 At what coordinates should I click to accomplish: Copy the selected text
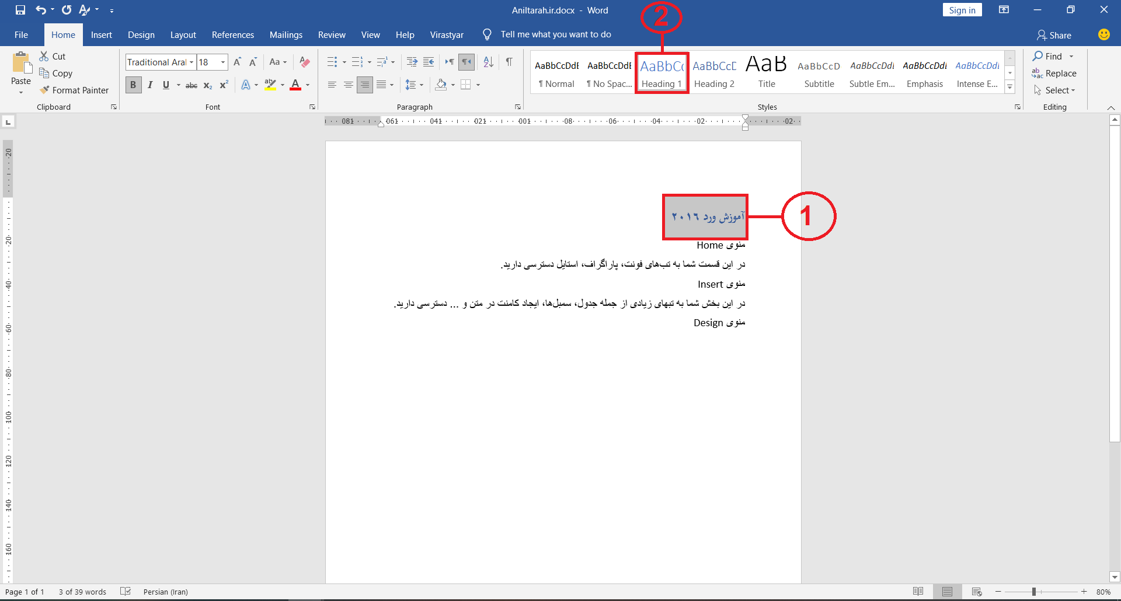[x=55, y=73]
